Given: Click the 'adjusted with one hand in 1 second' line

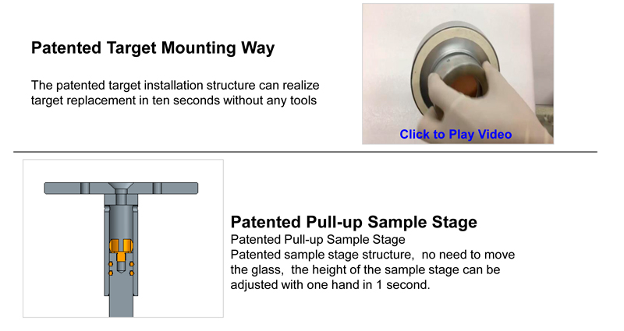Looking at the screenshot, I should coord(330,285).
